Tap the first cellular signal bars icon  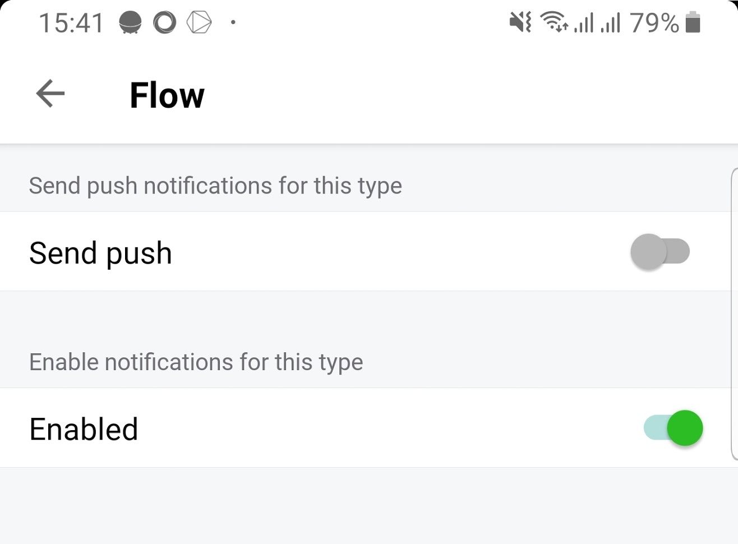point(584,23)
